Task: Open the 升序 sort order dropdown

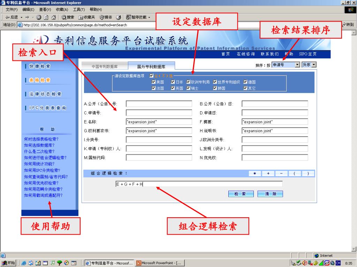Action: 309,65
